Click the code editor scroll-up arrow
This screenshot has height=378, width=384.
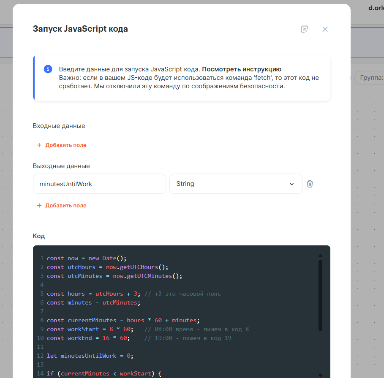coord(320,256)
